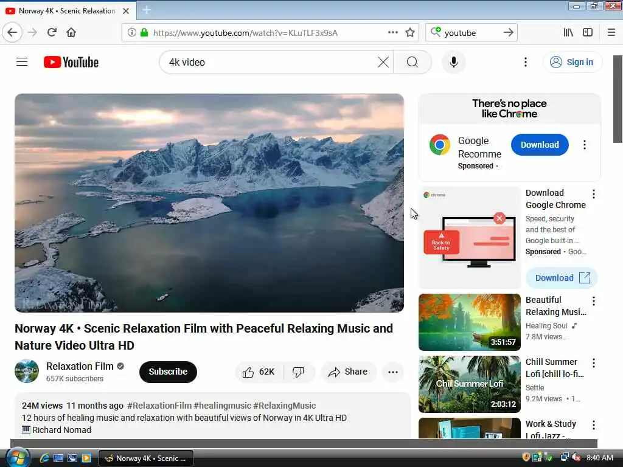Open the #RelaxingMusic hashtag

(x=285, y=406)
